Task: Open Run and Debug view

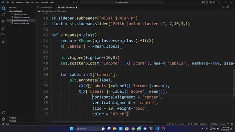Action: click(x=3, y=28)
